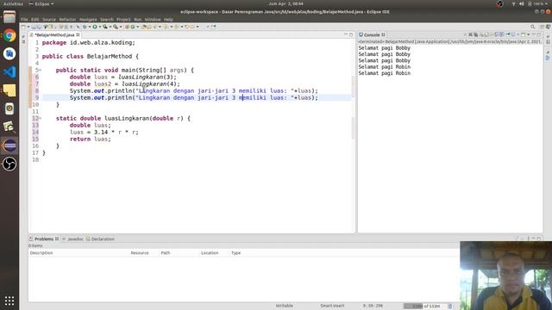Screen dimensions: 552x310
Task: Open the Run icon's dropdown arrow
Action: point(100,27)
